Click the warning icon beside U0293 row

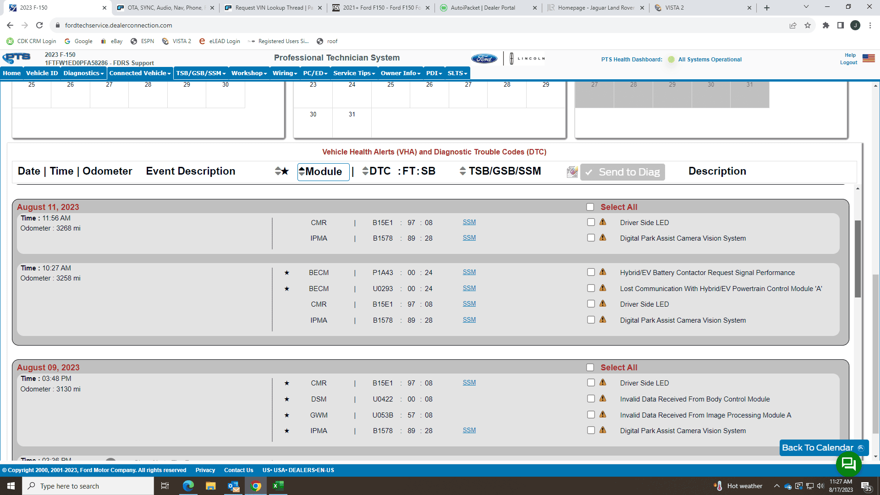click(603, 288)
